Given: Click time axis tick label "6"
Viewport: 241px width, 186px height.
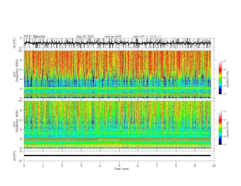Looking at the screenshot, I should point(138,166).
